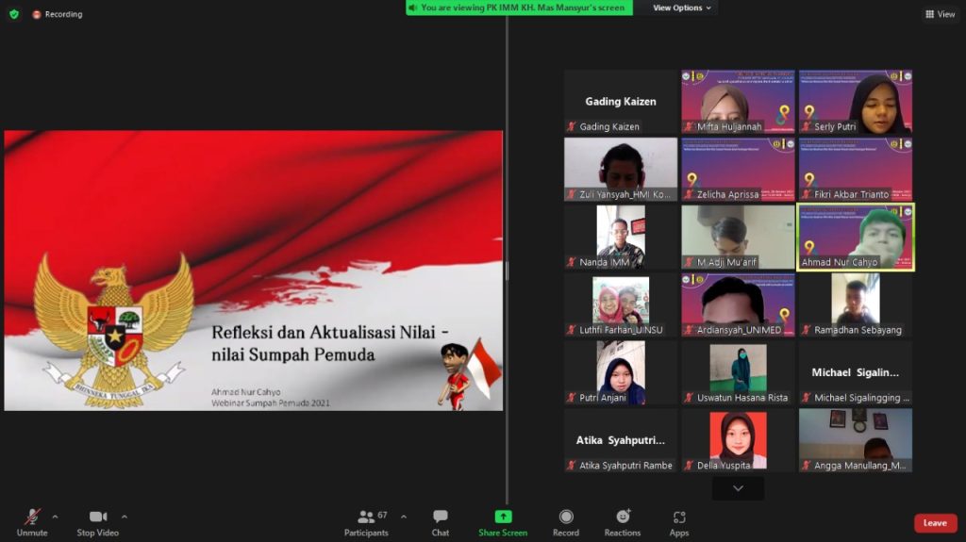Expand video options arrow next to Stop Video
The width and height of the screenshot is (966, 542).
coord(125,517)
